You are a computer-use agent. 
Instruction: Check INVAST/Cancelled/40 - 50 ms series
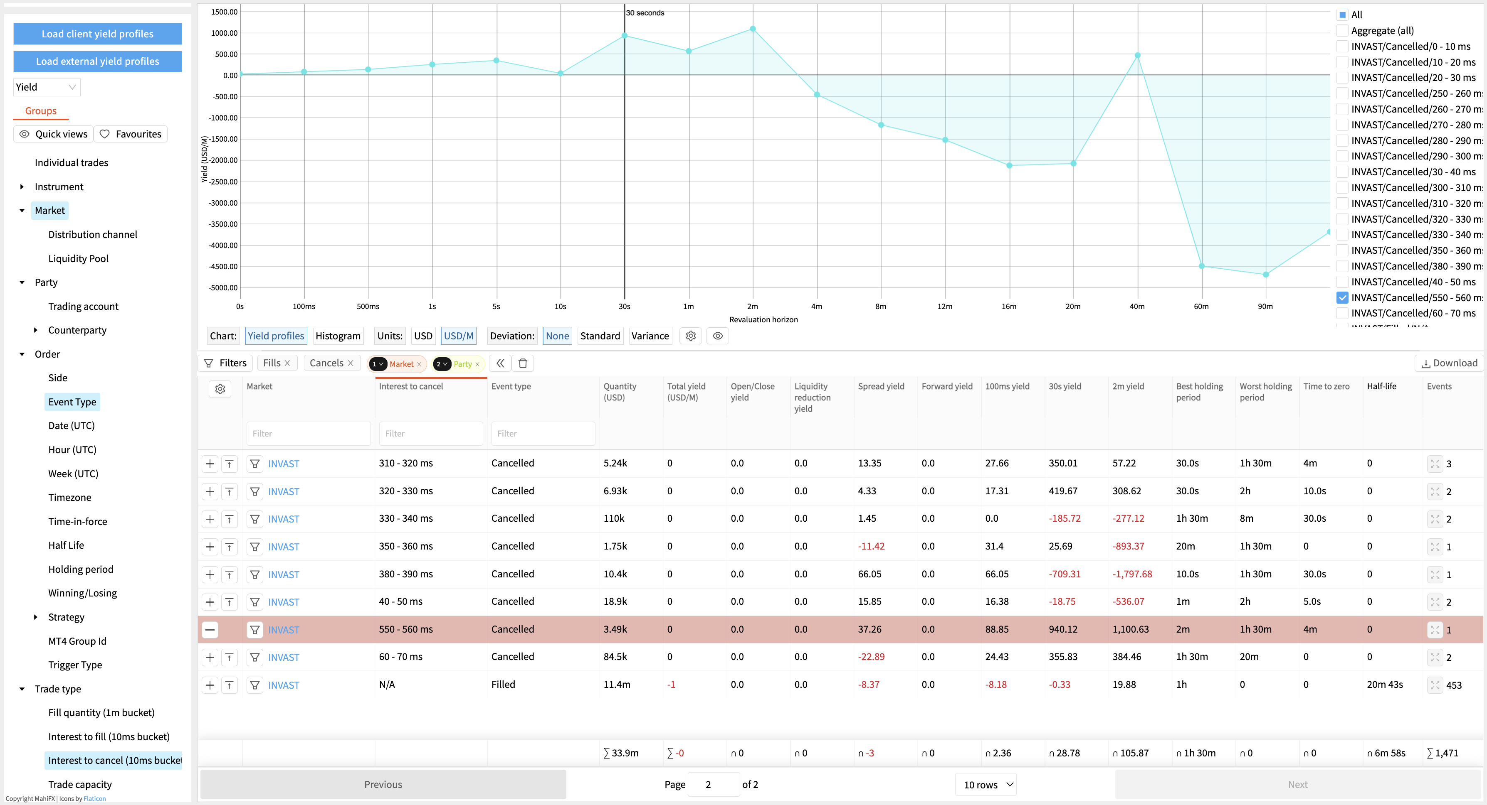tap(1343, 282)
